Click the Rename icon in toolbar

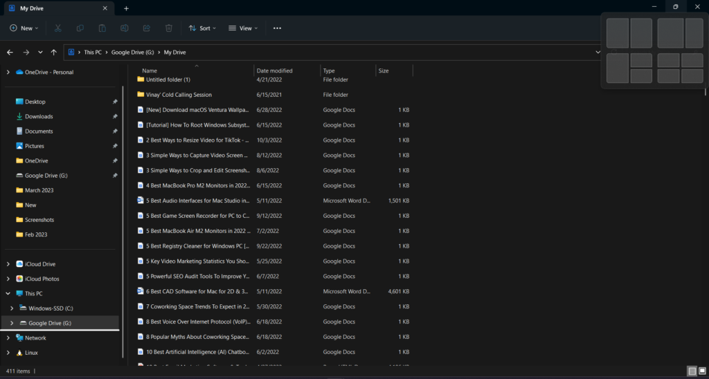point(125,28)
